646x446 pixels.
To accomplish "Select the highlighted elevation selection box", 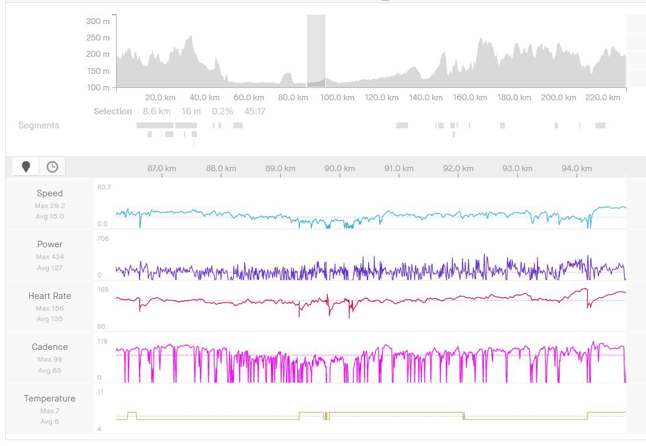I will click(316, 50).
